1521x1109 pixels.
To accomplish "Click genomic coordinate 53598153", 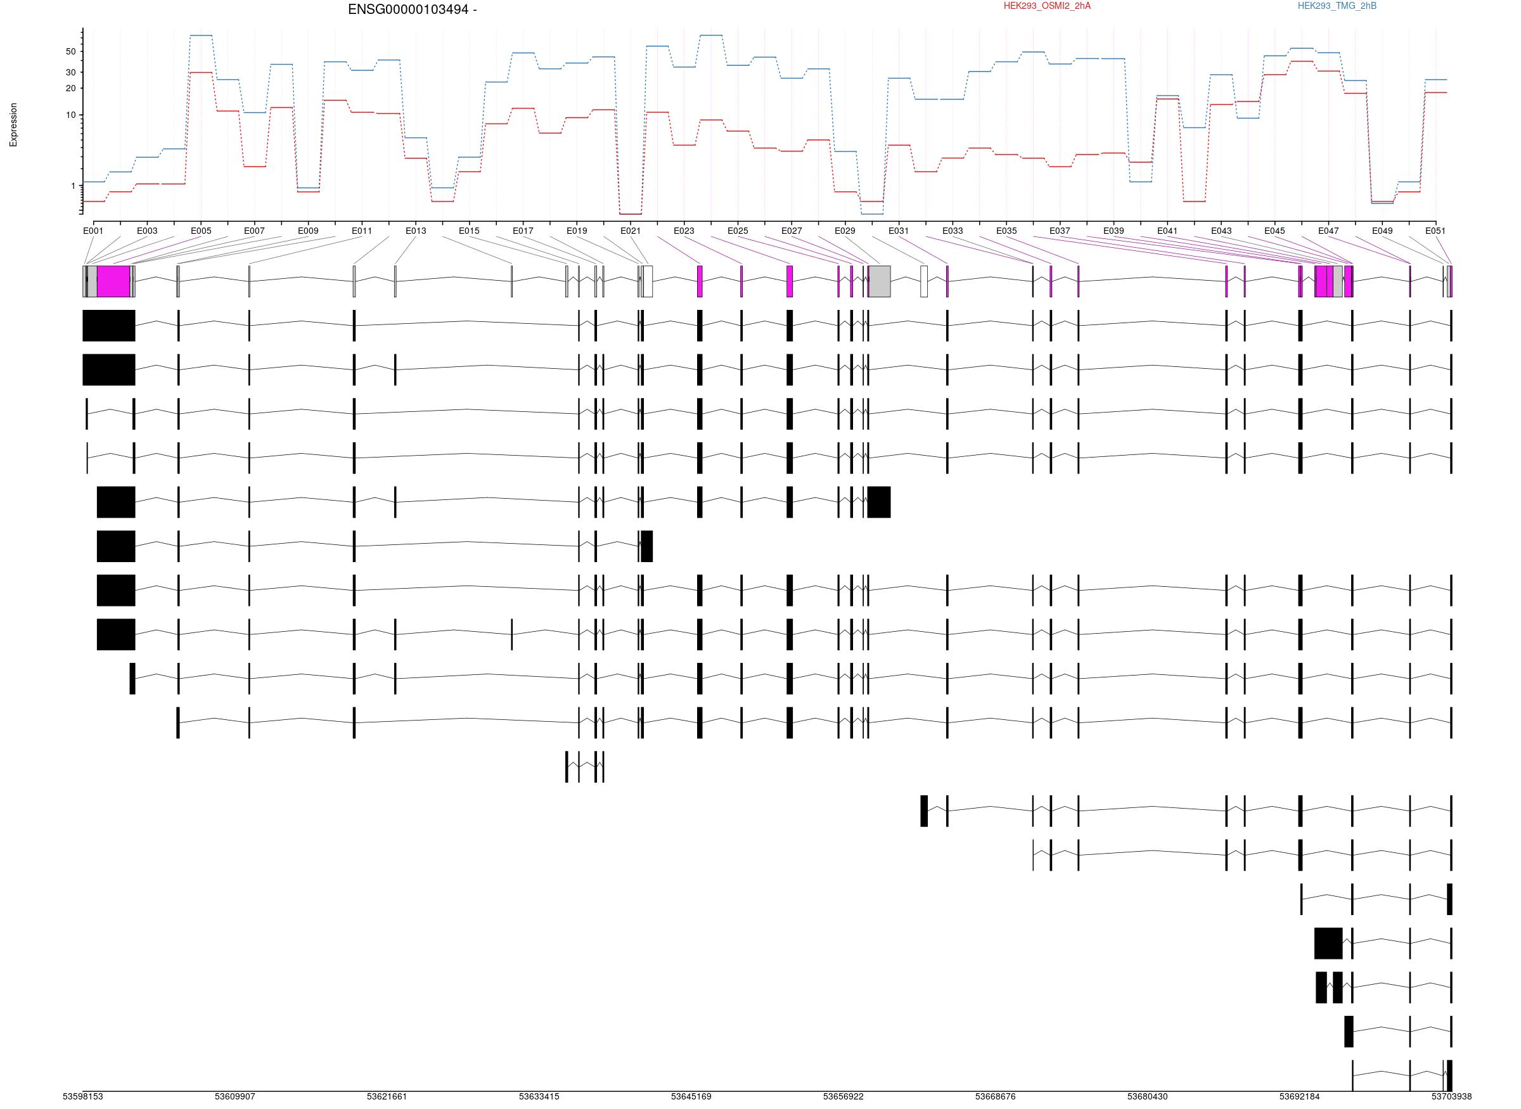I will point(83,1097).
